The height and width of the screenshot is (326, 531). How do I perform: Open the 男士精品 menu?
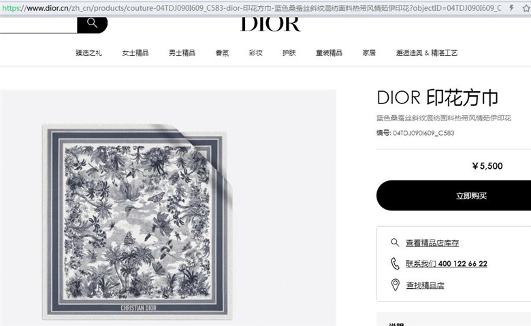coord(182,53)
